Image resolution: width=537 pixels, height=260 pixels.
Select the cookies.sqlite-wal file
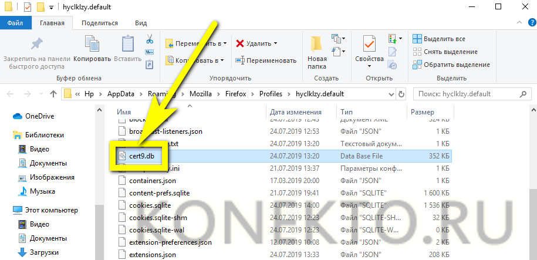coord(283,230)
